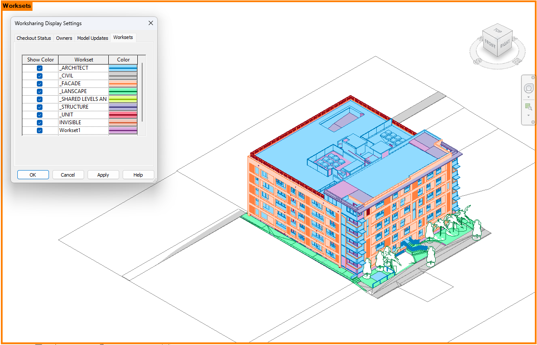The width and height of the screenshot is (537, 345).
Task: Select the _LANSCAPE workset name cell
Action: tap(84, 91)
